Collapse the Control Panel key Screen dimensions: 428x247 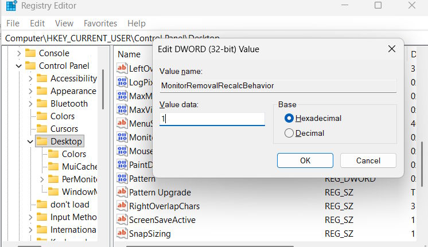click(19, 66)
